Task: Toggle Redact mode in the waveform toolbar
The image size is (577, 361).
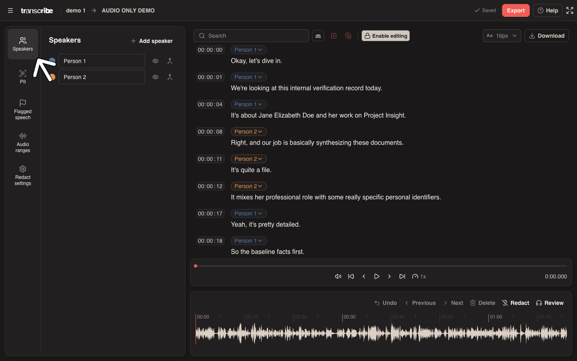Action: [x=516, y=303]
